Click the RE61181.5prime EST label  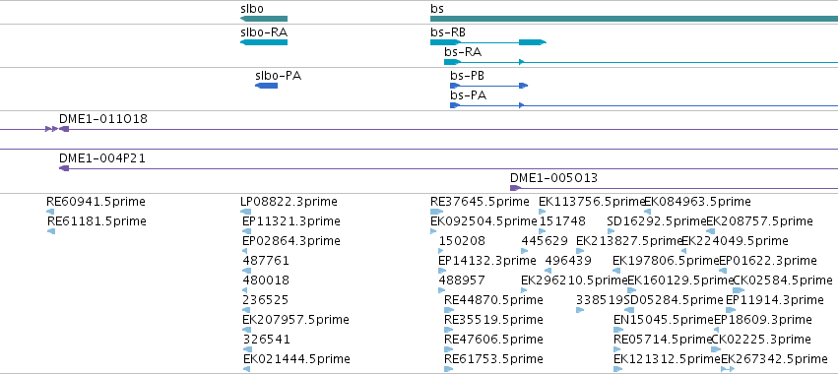click(x=97, y=221)
